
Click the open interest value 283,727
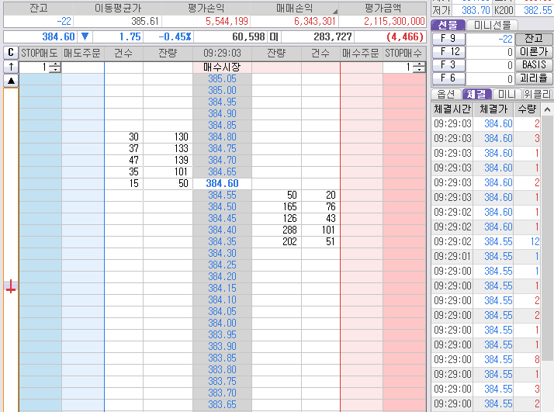pyautogui.click(x=332, y=36)
